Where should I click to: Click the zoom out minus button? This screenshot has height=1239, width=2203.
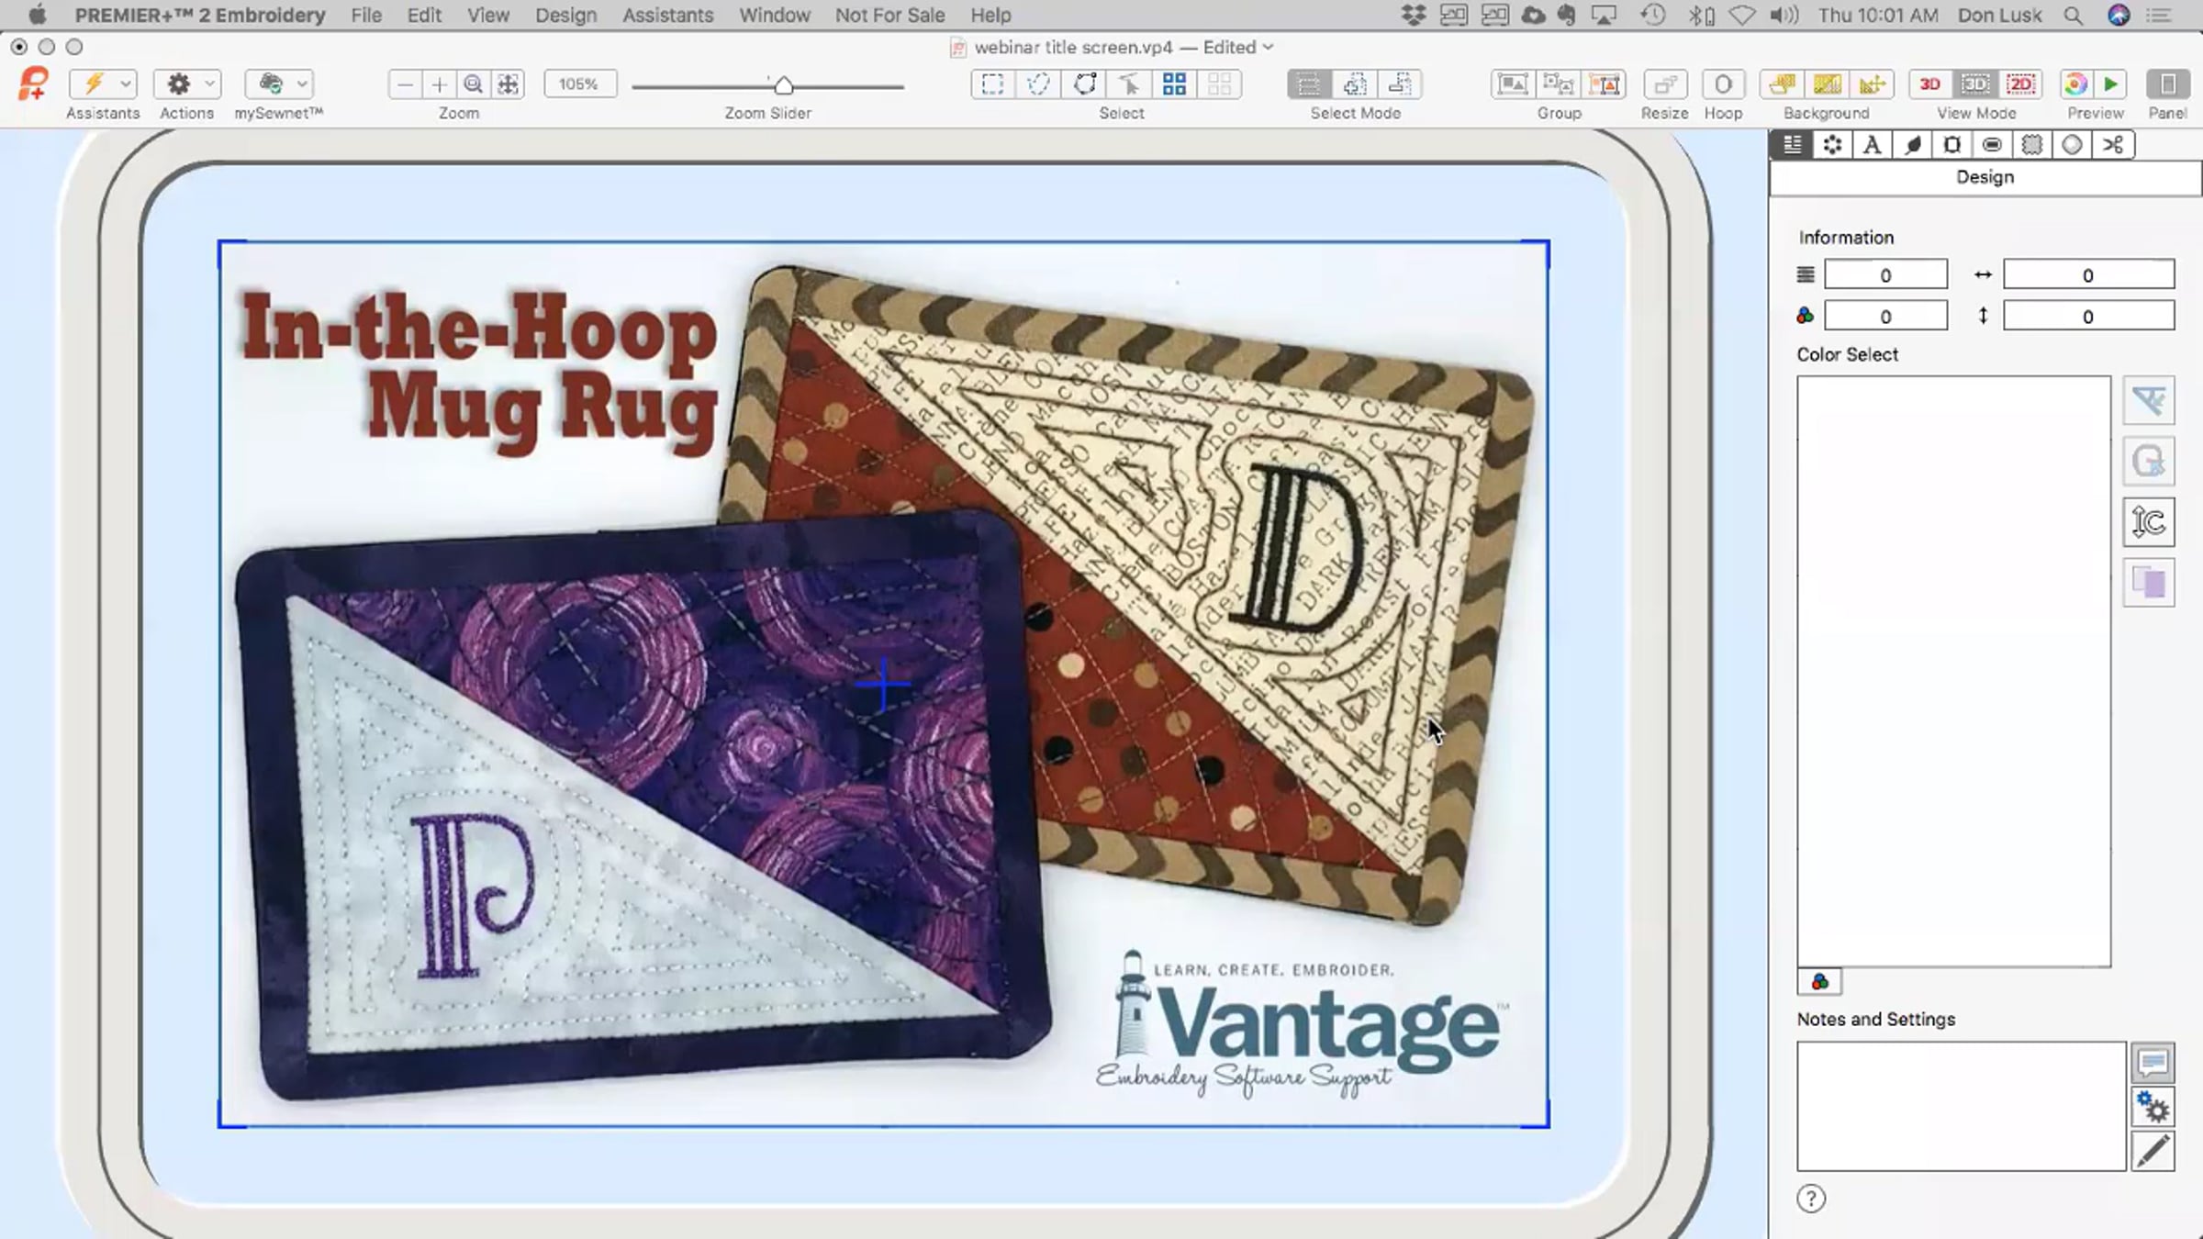pos(405,84)
